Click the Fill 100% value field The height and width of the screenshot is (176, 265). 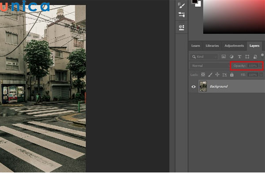pyautogui.click(x=253, y=75)
